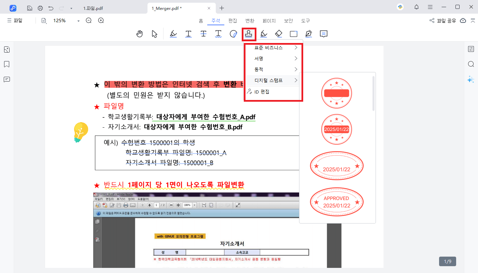Open the Stamp tool
Image resolution: width=478 pixels, height=273 pixels.
point(249,34)
